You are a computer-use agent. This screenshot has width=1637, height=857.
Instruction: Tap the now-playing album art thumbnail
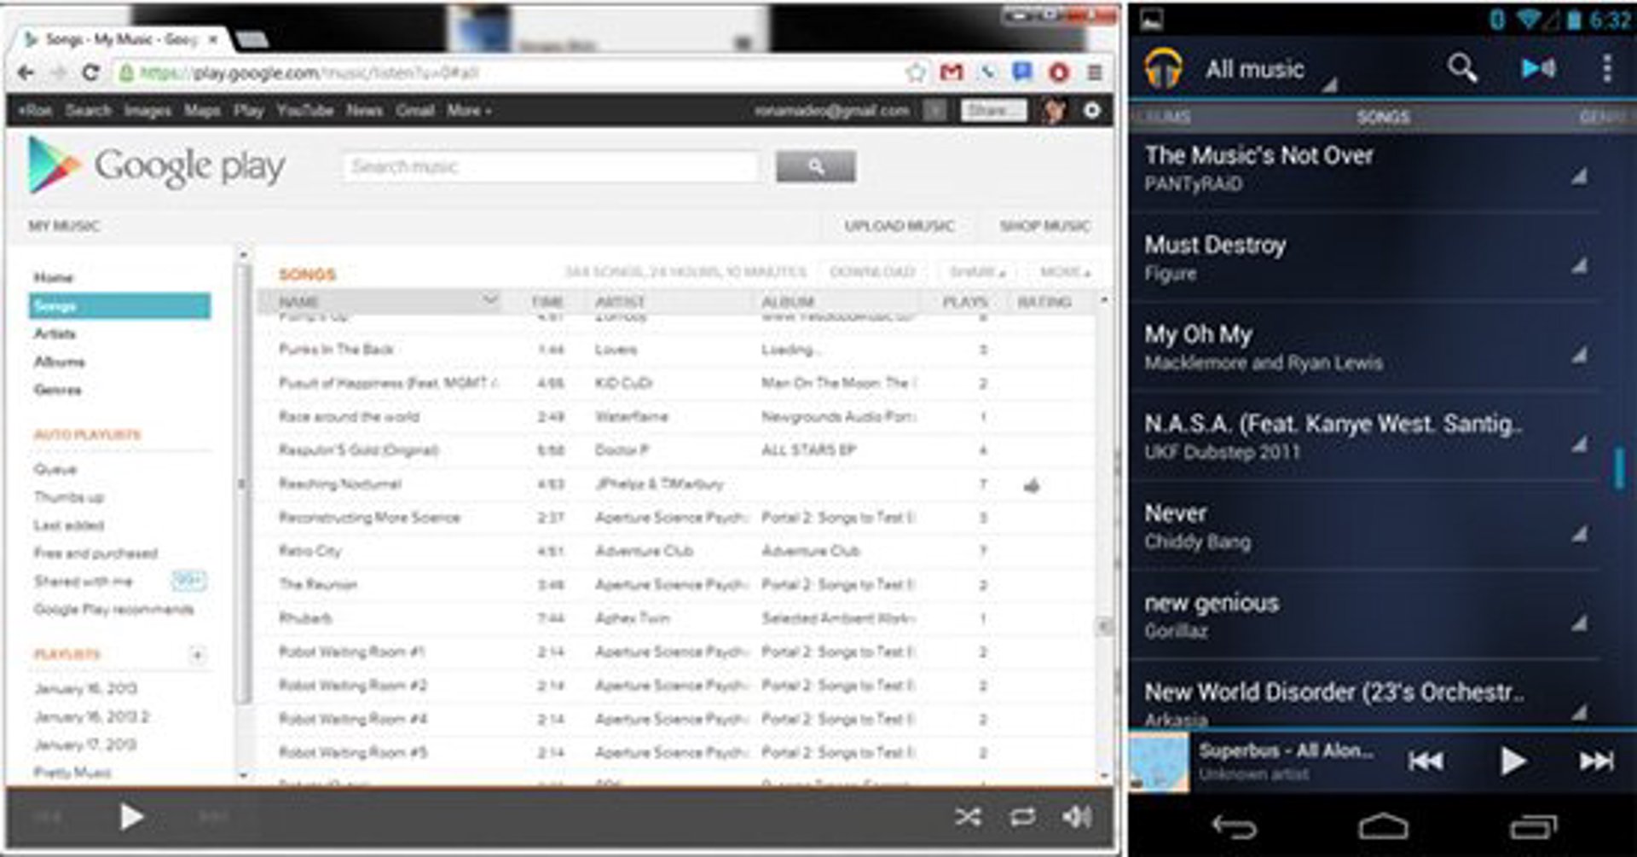pyautogui.click(x=1159, y=762)
